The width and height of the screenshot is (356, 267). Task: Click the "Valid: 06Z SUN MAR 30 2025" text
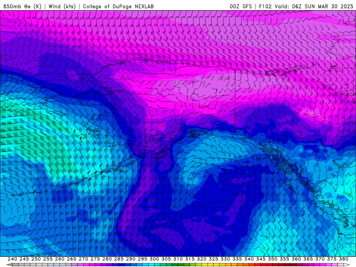tap(314, 6)
